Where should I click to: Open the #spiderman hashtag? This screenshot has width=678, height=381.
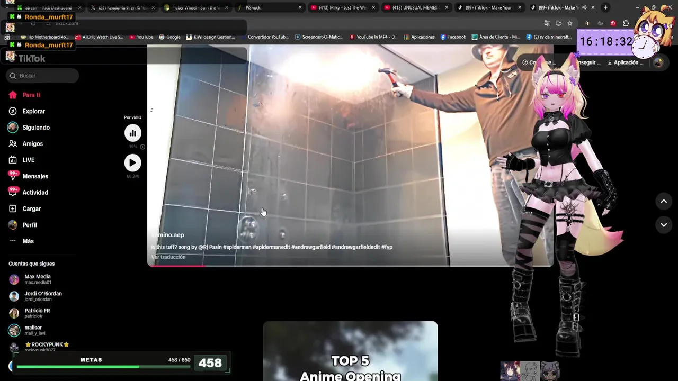[237, 247]
